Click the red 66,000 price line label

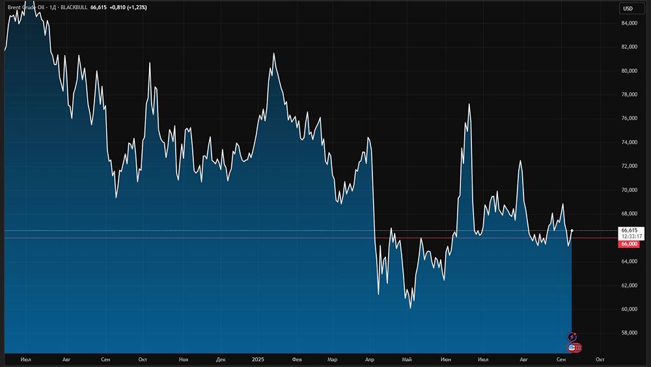point(629,244)
